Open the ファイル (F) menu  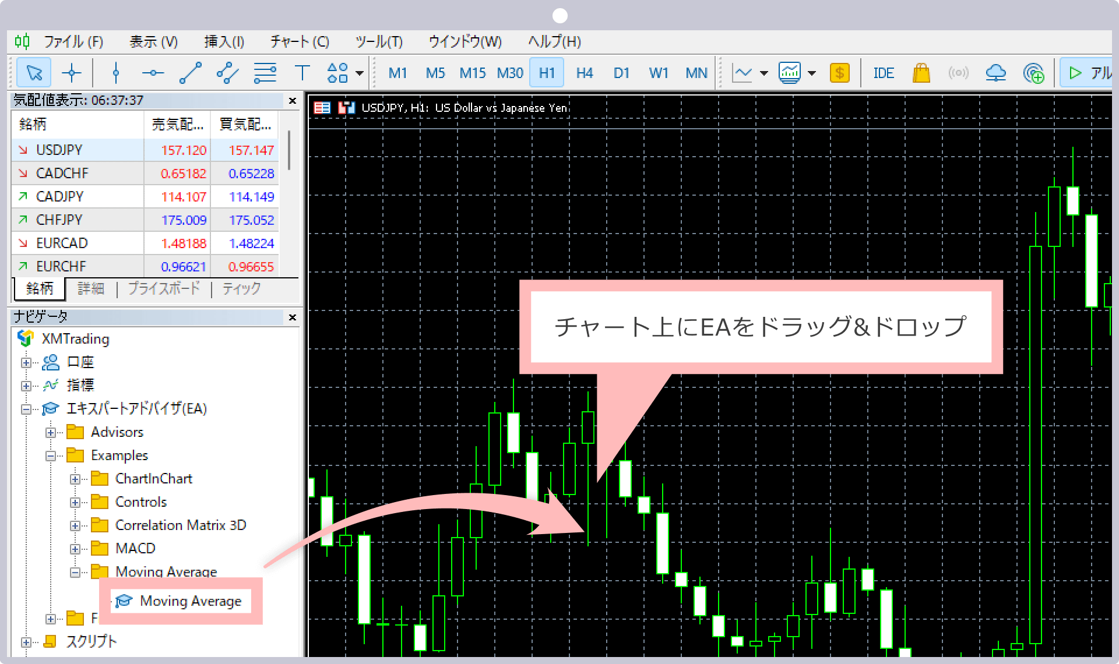pyautogui.click(x=73, y=42)
